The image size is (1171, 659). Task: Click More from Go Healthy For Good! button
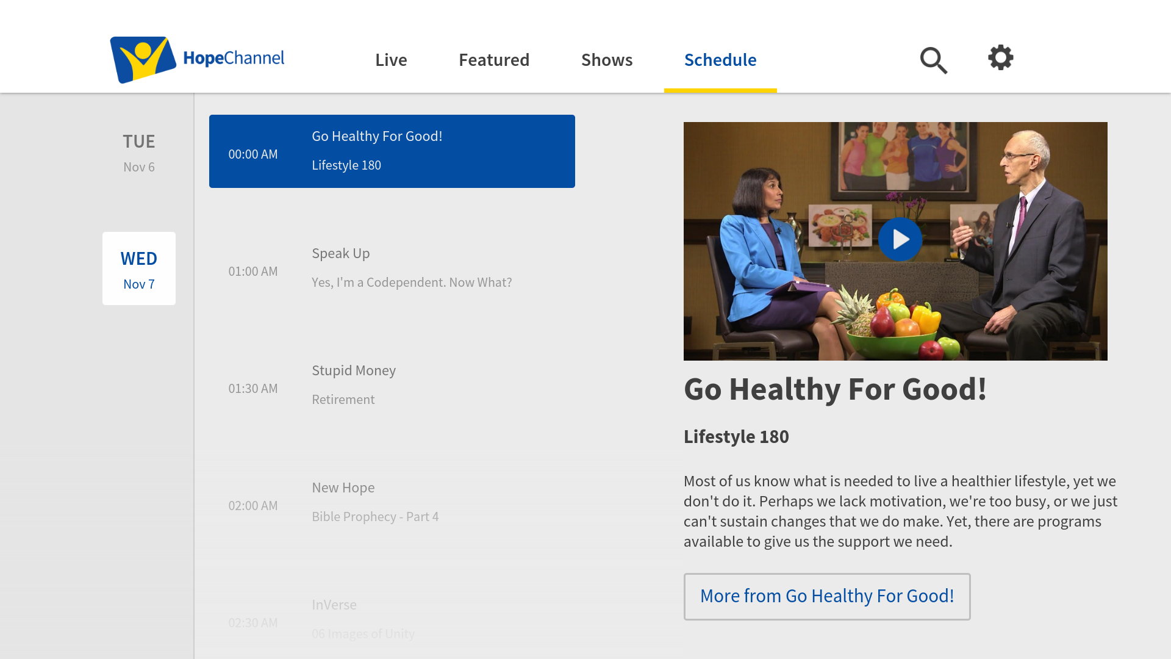tap(826, 596)
